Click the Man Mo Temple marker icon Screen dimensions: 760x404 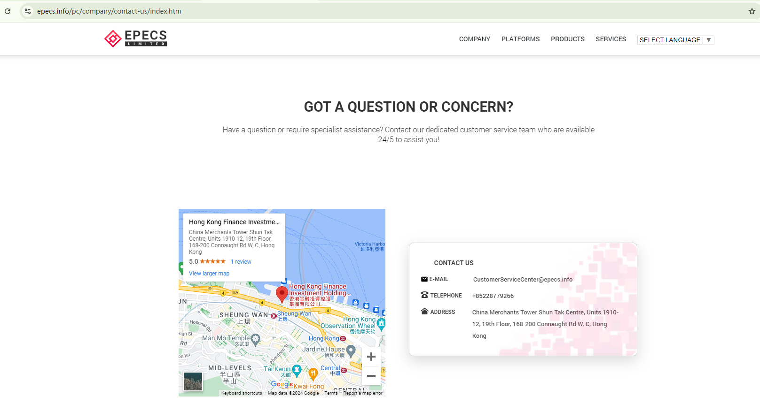(255, 339)
